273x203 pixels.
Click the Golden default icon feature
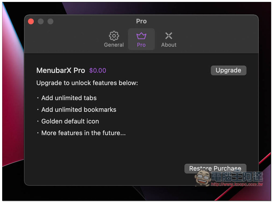pos(70,121)
